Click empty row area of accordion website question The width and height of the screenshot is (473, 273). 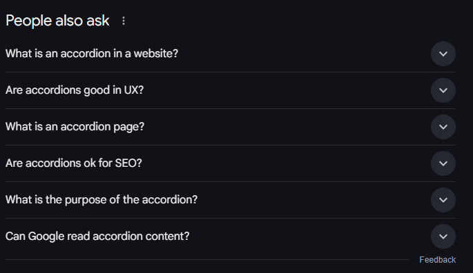[x=302, y=54]
